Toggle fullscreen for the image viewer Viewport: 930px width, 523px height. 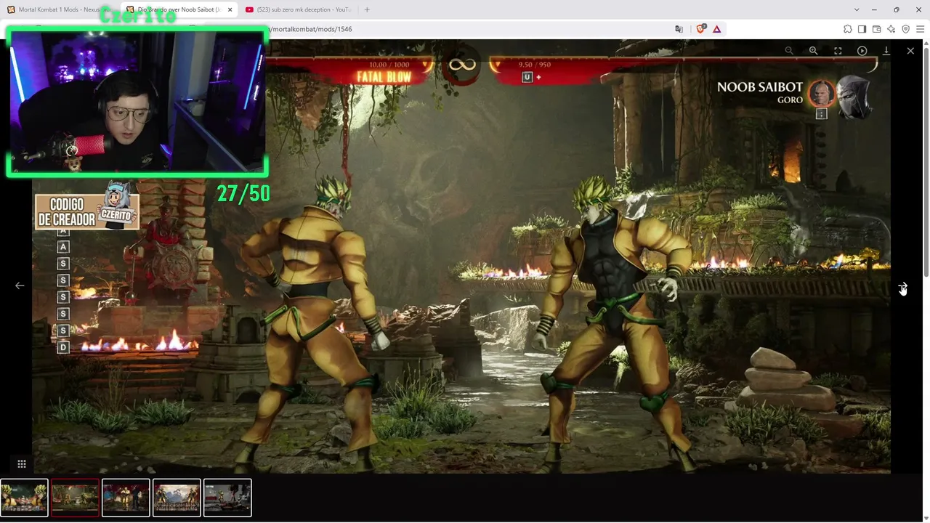click(x=838, y=51)
